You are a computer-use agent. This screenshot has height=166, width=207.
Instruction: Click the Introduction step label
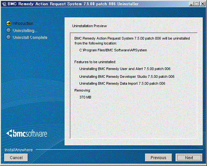click(23, 24)
